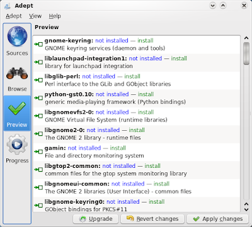Viewport: 252px width, 227px height.
Task: Click 'library for launchpad integration' description
Action: (x=89, y=66)
